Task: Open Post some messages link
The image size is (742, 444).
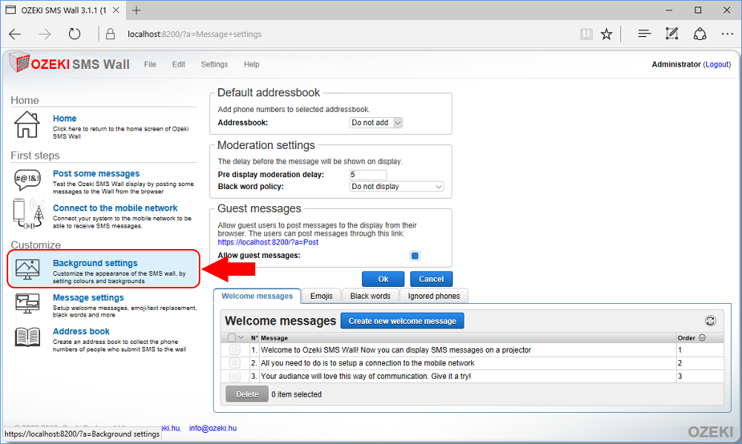Action: (x=96, y=173)
